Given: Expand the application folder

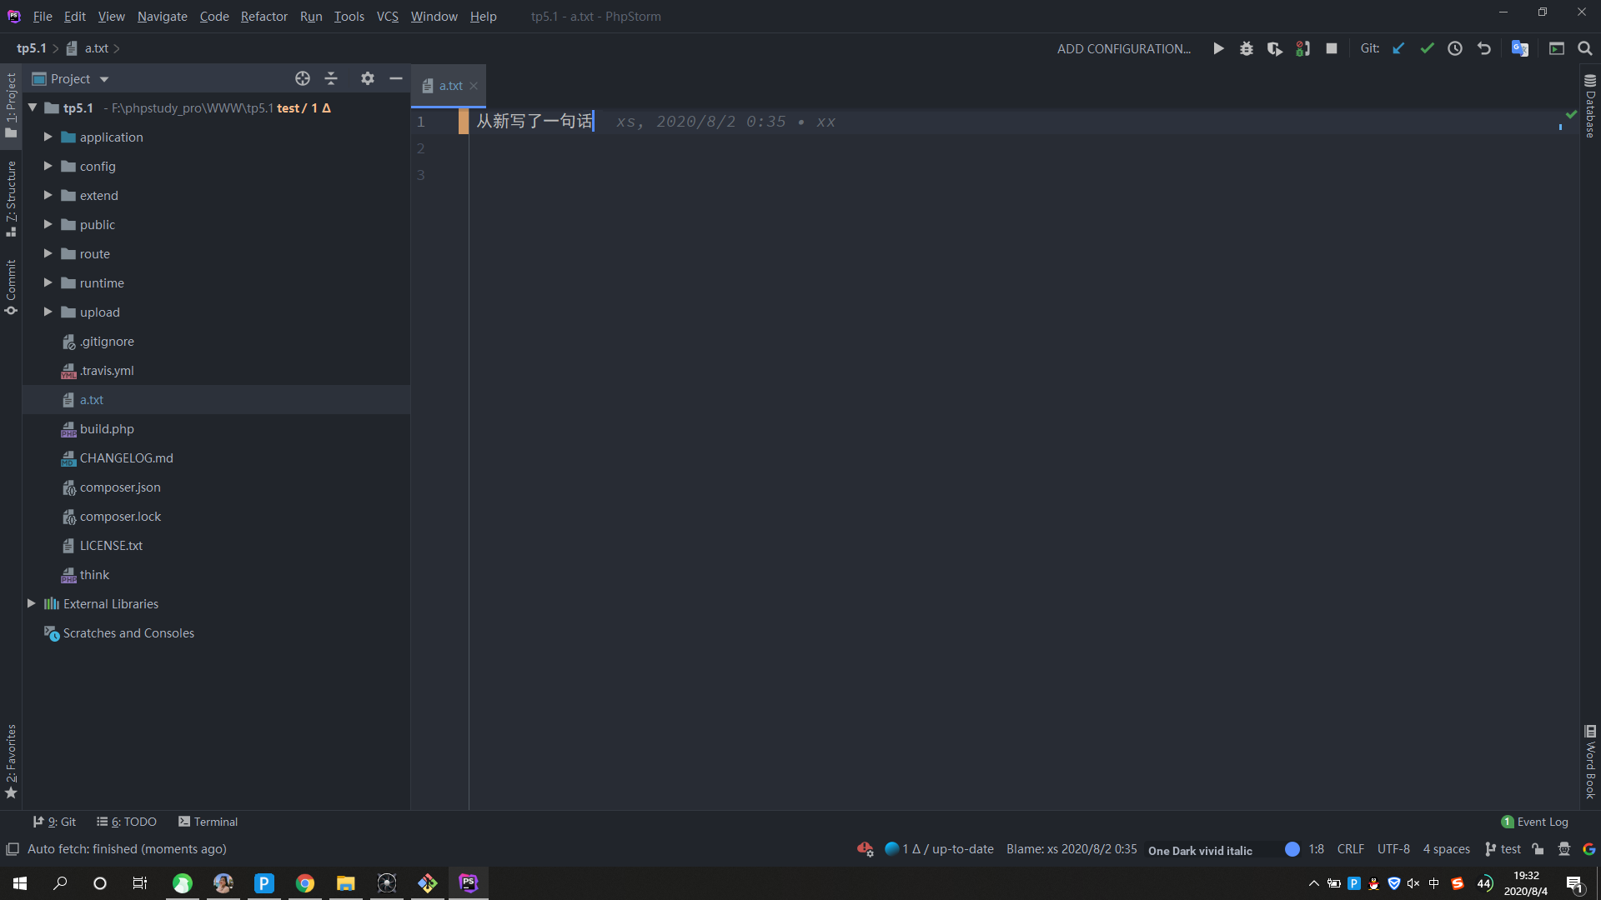Looking at the screenshot, I should (x=48, y=137).
